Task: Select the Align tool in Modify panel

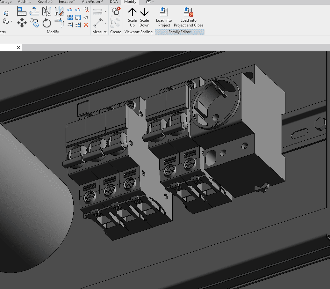Action: (22, 12)
